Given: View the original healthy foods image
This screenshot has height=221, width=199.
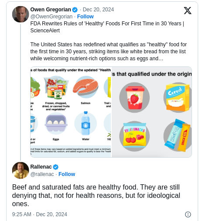Looking at the screenshot, I should pos(151,112).
